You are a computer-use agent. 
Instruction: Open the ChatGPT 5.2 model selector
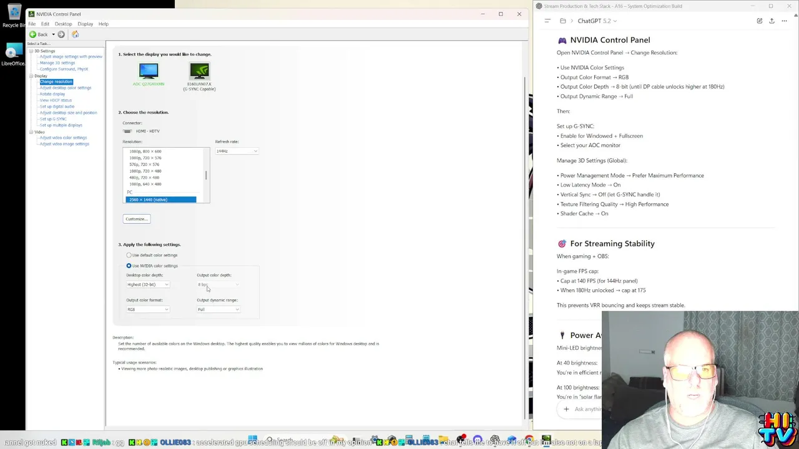click(x=597, y=21)
